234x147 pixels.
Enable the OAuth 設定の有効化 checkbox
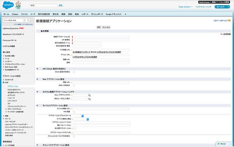click(x=74, y=72)
